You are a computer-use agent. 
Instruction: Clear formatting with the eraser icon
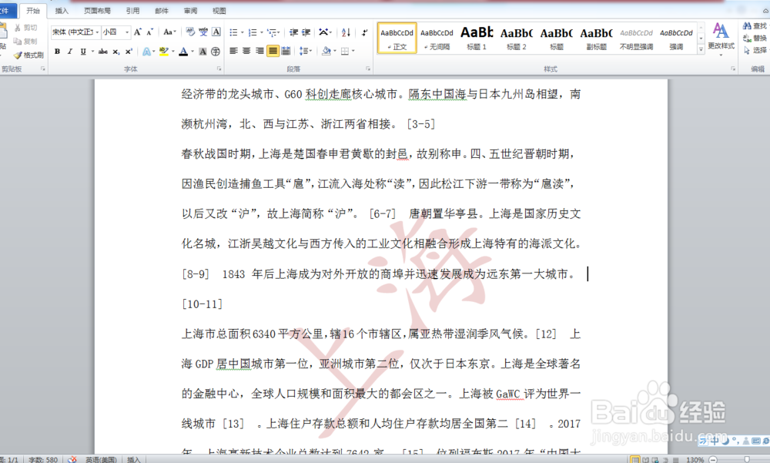190,32
